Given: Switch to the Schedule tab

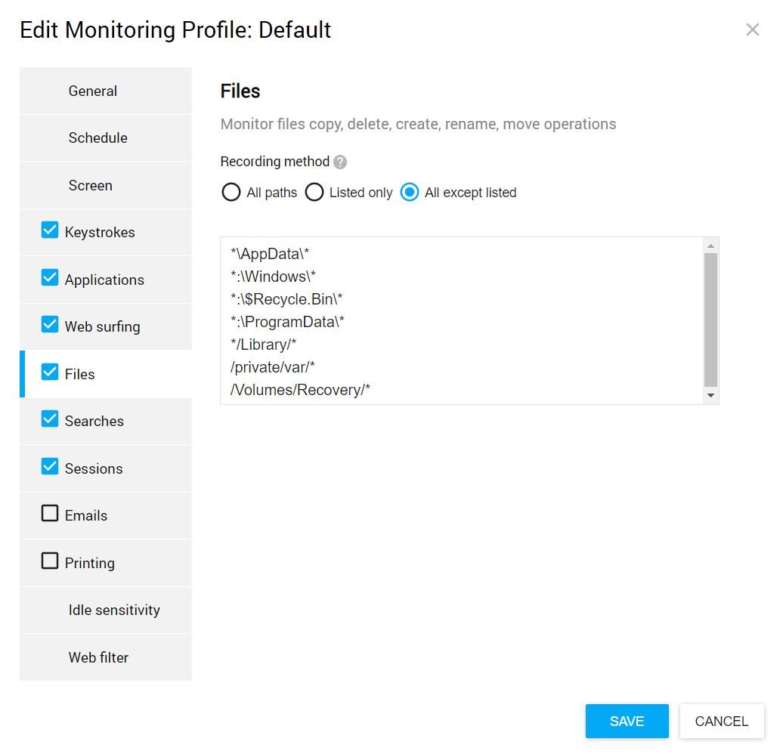Looking at the screenshot, I should click(98, 138).
